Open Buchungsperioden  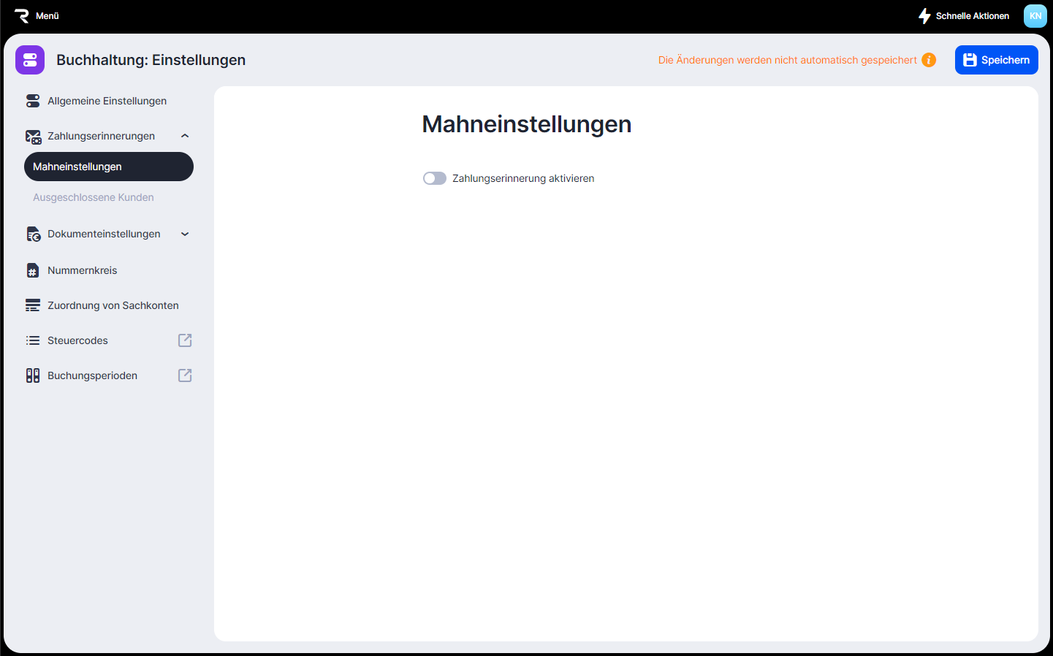point(92,375)
